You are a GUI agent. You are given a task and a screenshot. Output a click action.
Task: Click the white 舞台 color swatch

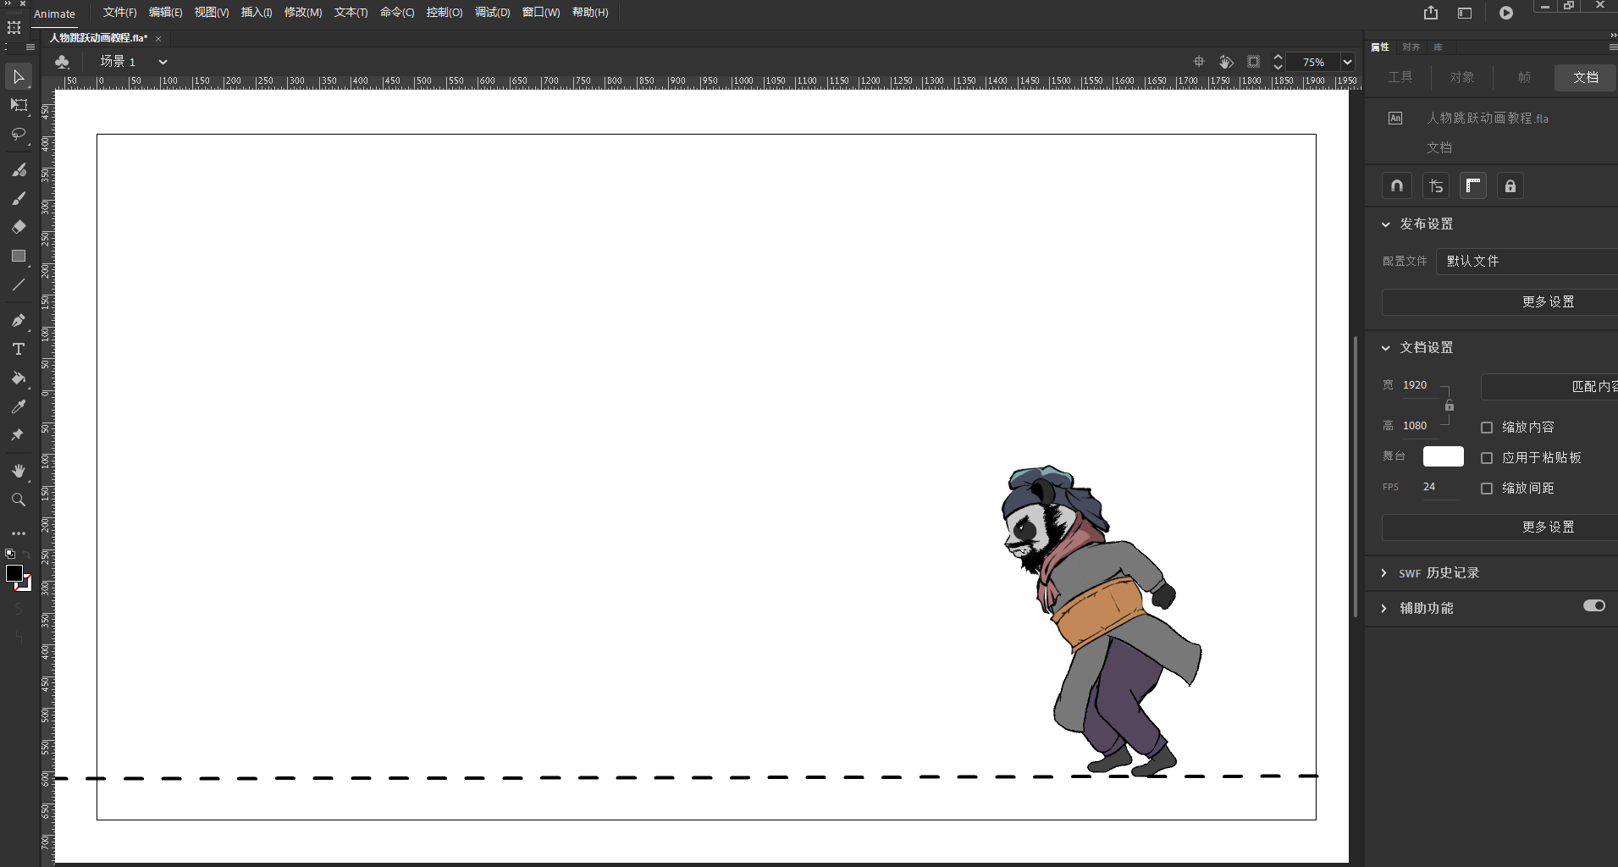[1444, 456]
